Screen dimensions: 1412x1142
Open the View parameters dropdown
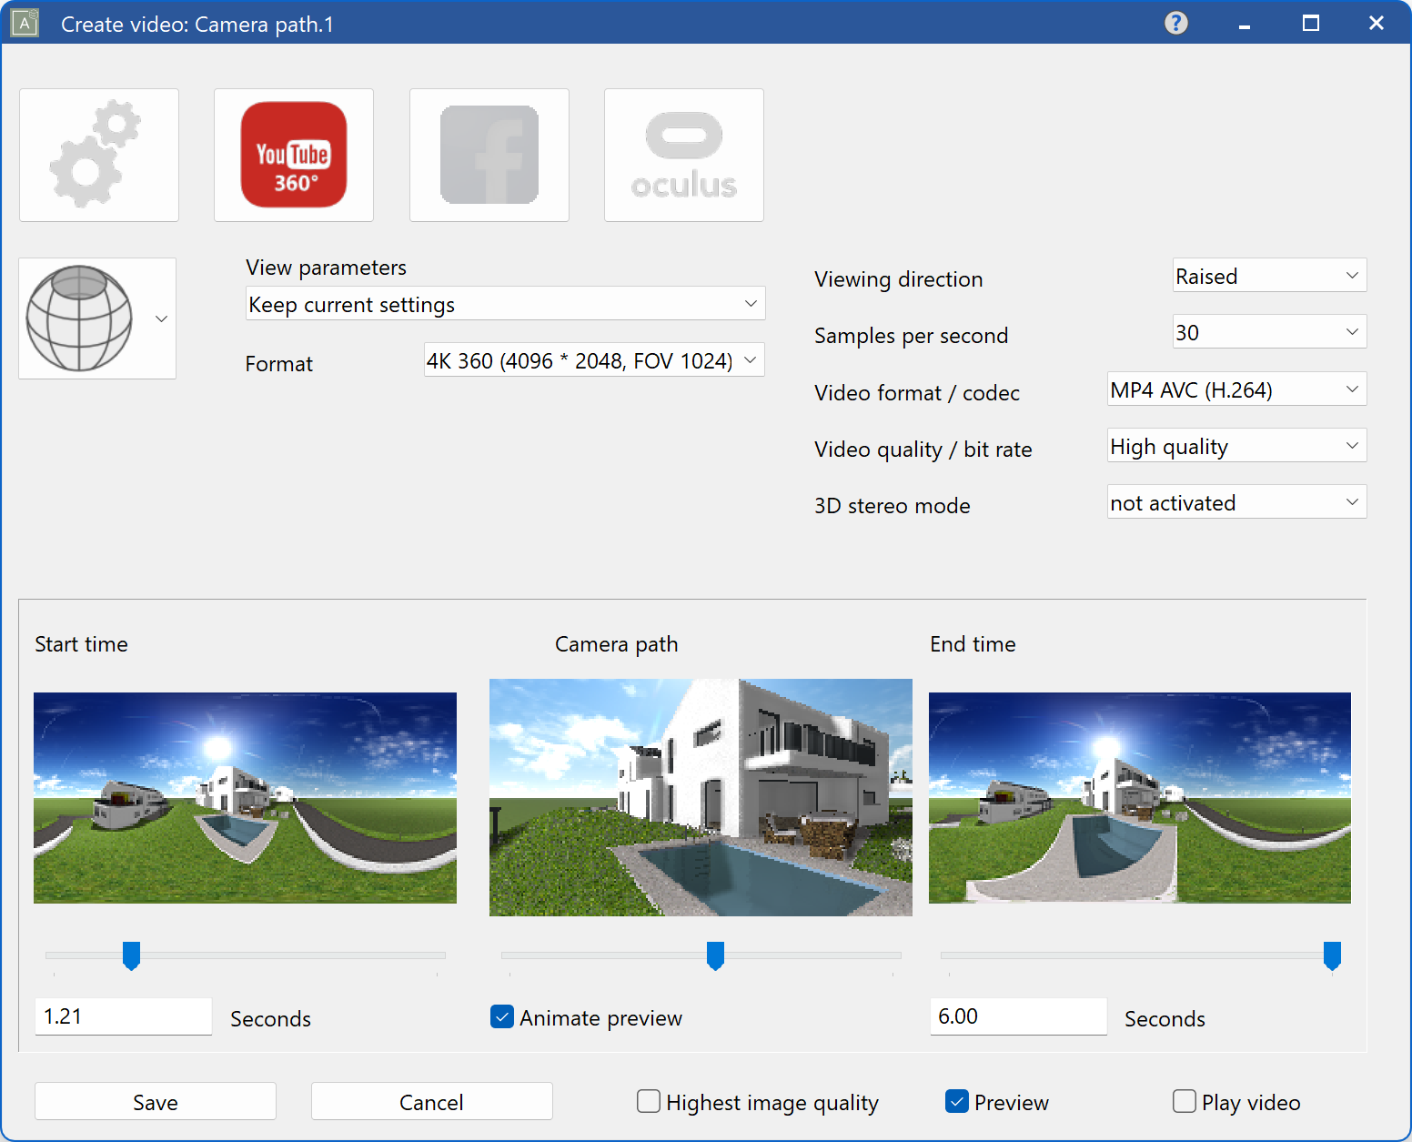click(x=505, y=303)
